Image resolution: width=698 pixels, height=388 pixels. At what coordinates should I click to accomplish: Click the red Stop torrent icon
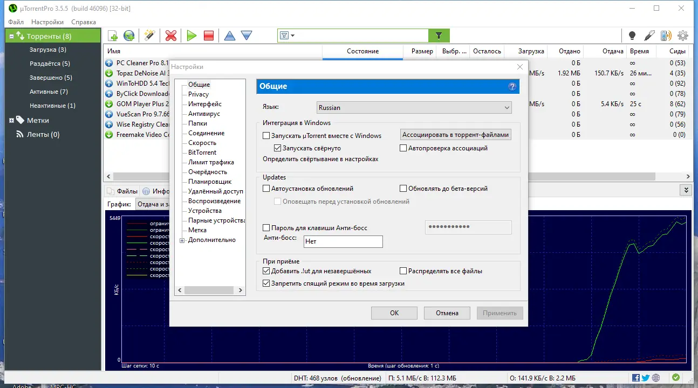(x=209, y=36)
